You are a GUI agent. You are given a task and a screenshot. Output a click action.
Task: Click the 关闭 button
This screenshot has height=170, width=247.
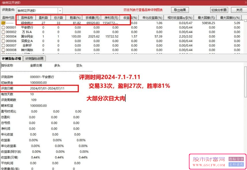tap(239, 10)
